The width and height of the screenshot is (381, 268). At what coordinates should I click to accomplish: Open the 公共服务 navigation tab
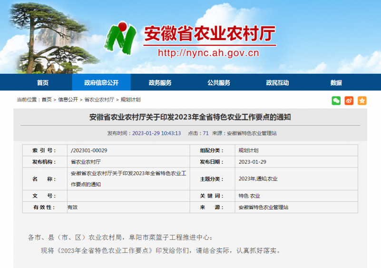[219, 83]
